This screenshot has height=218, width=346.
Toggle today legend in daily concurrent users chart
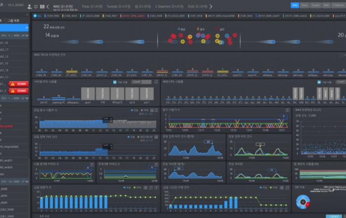pyautogui.click(x=134, y=110)
